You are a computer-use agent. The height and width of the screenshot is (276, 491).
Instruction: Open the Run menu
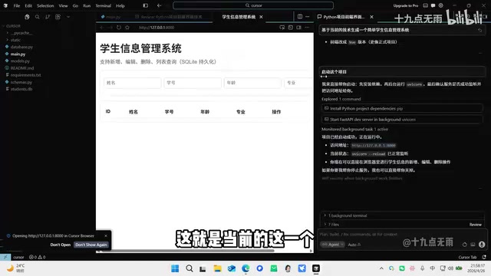coord(87,5)
